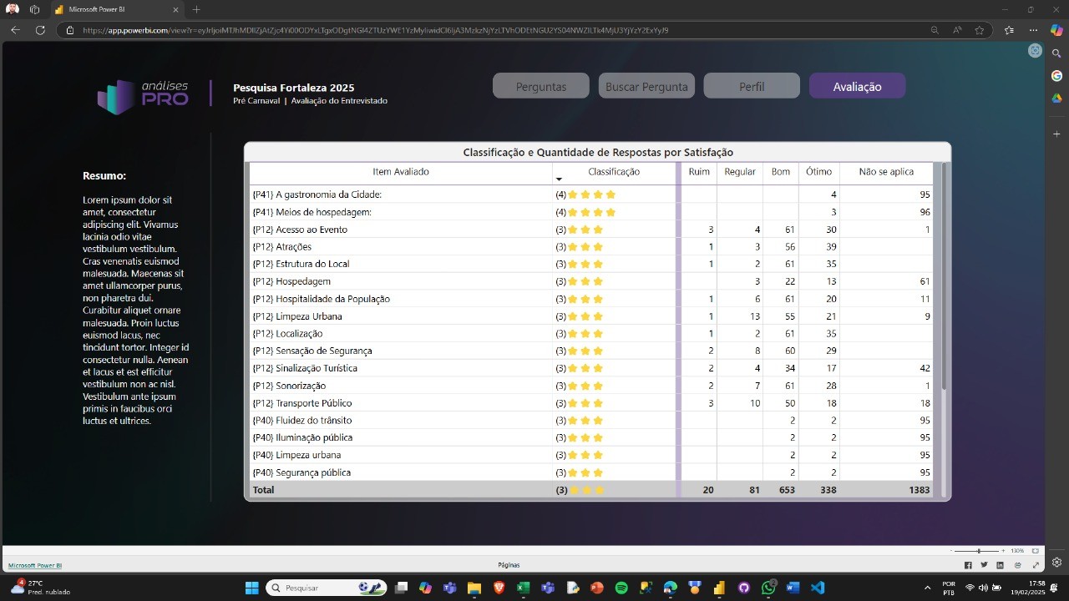
Task: Click the Buscar Pergunta button
Action: point(646,86)
